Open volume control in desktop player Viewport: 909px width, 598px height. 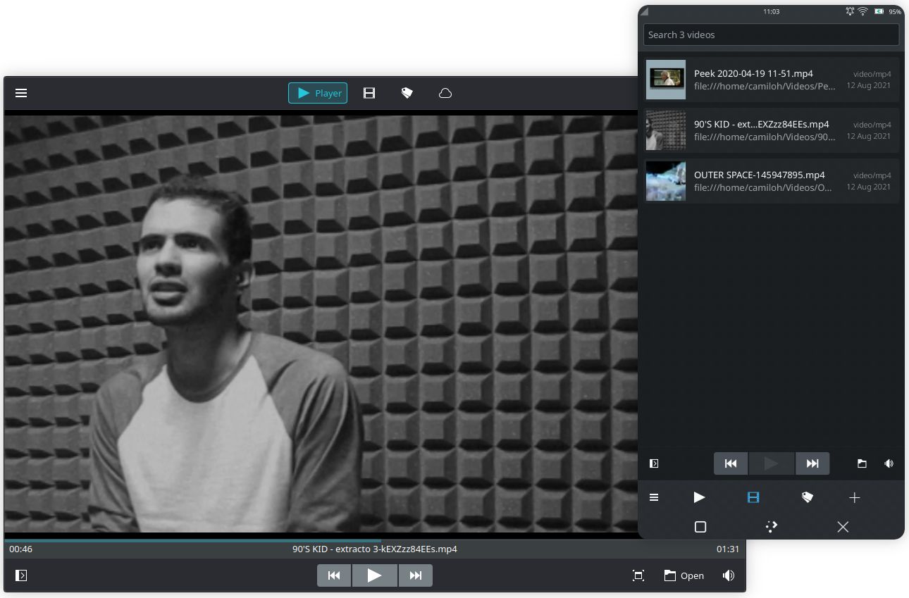pyautogui.click(x=729, y=575)
